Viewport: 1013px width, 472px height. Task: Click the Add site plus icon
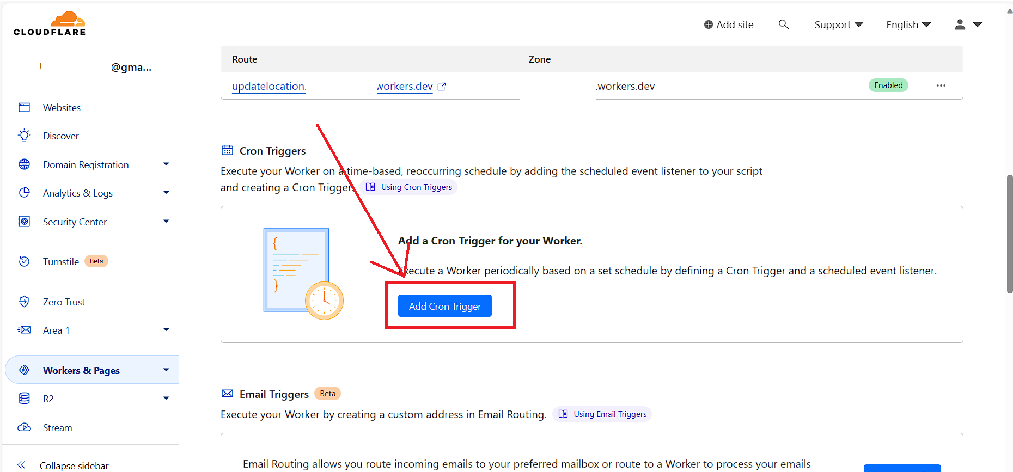click(708, 24)
